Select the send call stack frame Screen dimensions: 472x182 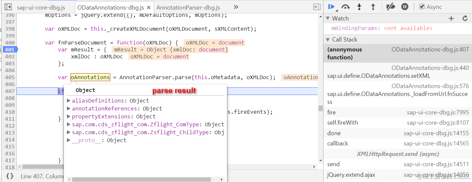point(398,164)
